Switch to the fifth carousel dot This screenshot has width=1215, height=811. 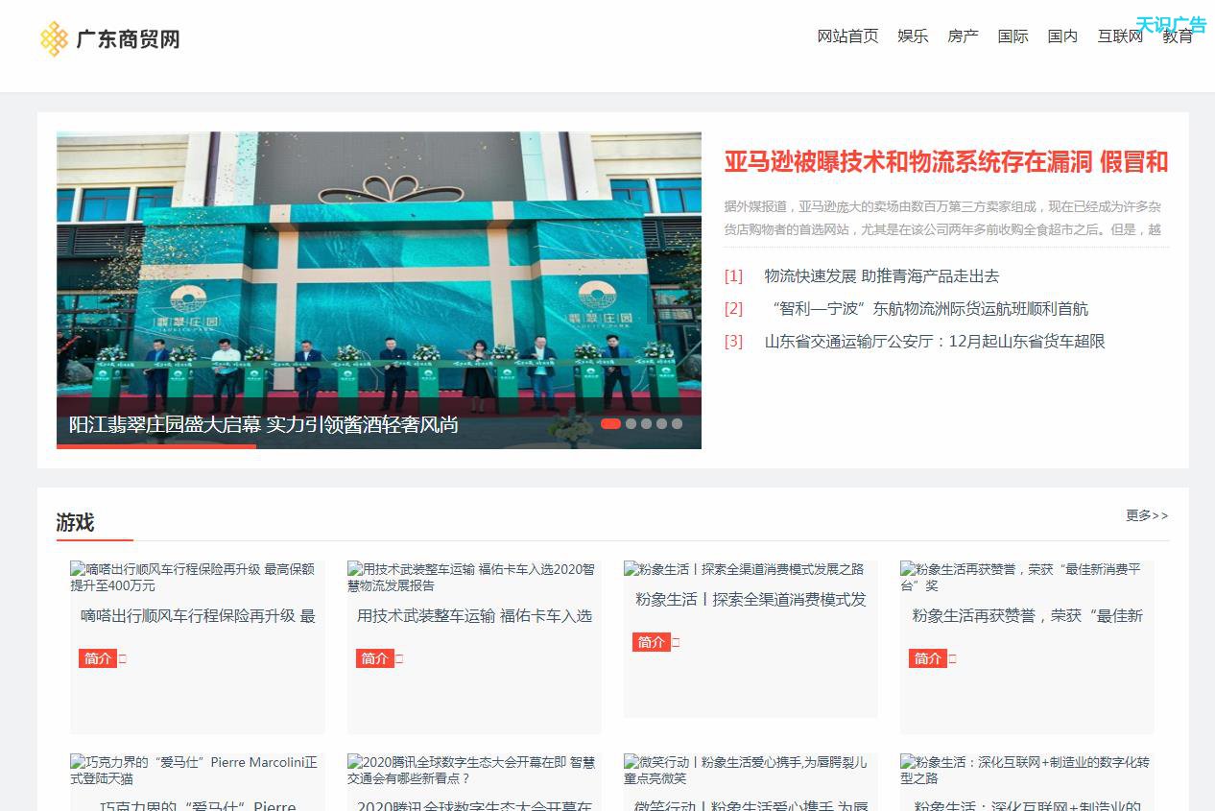coord(677,423)
